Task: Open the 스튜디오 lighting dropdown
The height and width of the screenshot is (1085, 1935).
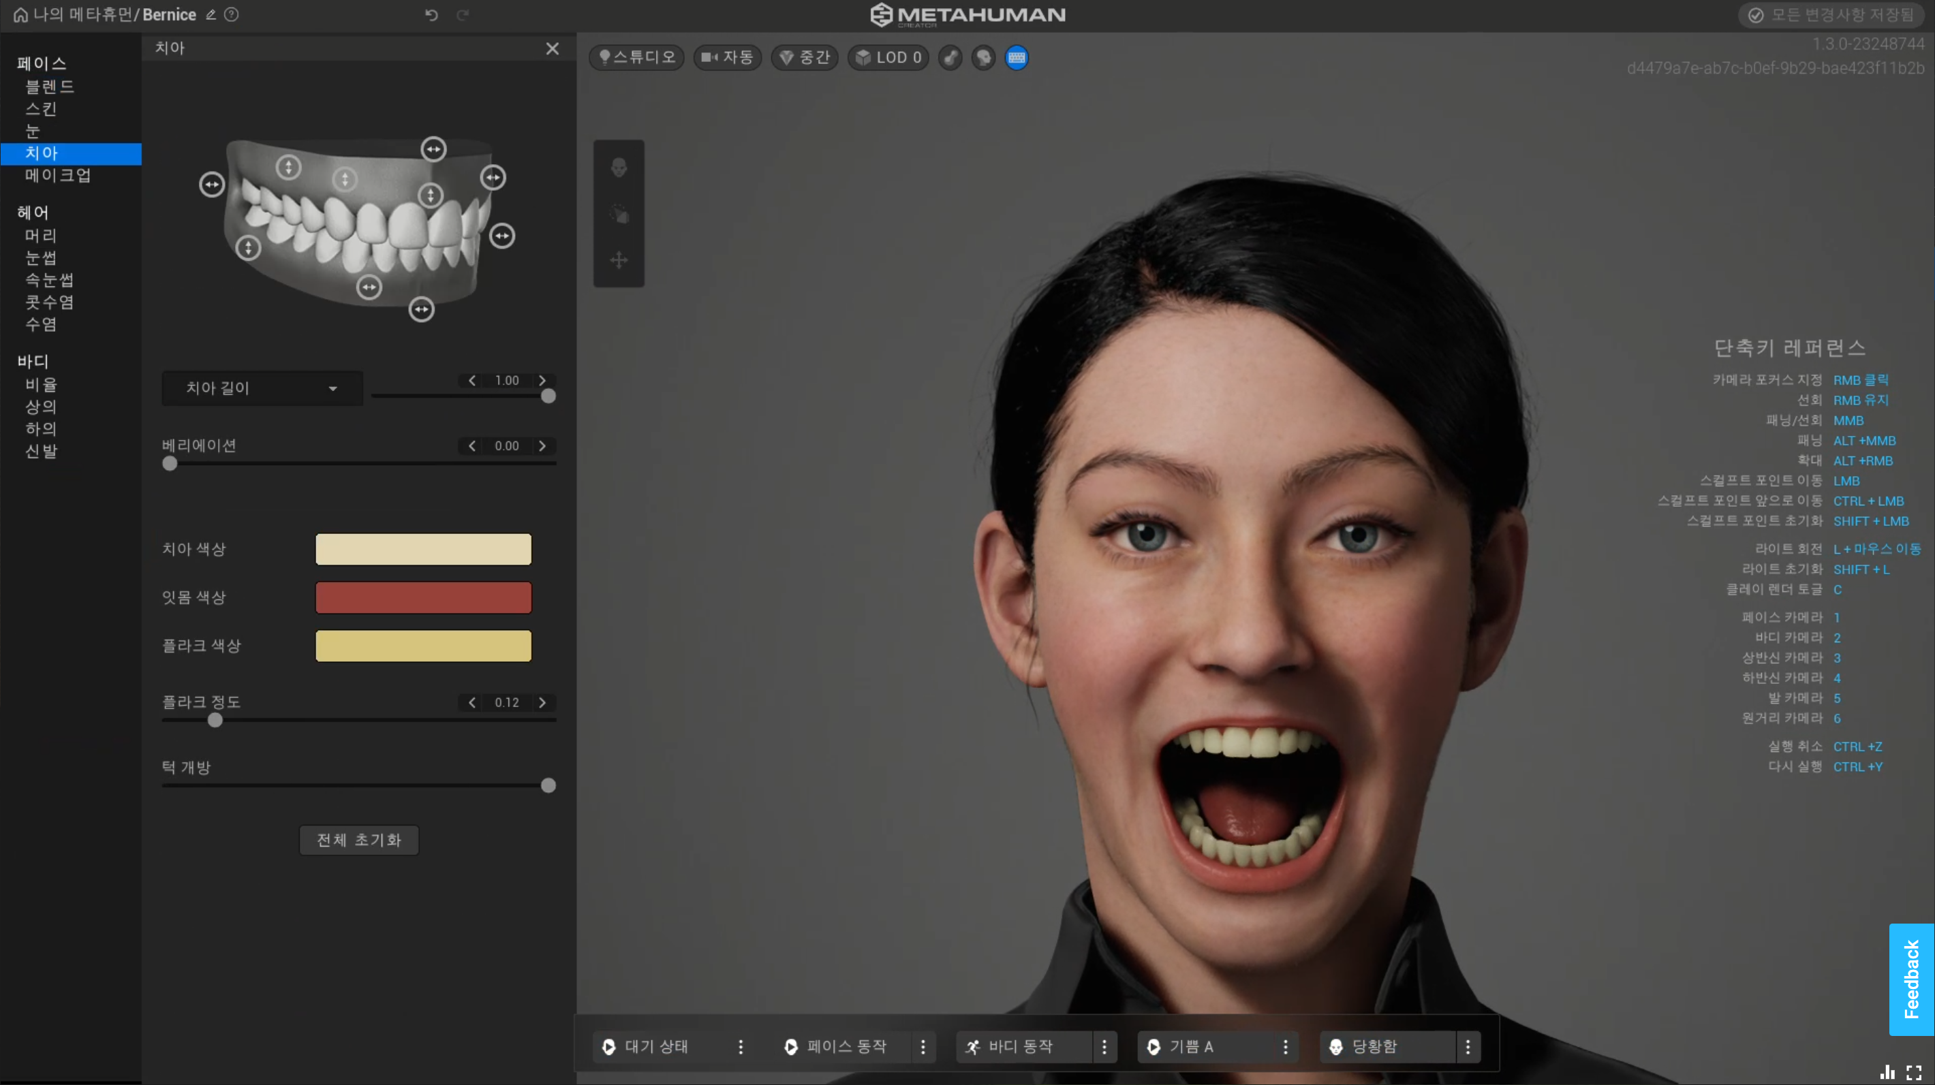Action: tap(637, 58)
